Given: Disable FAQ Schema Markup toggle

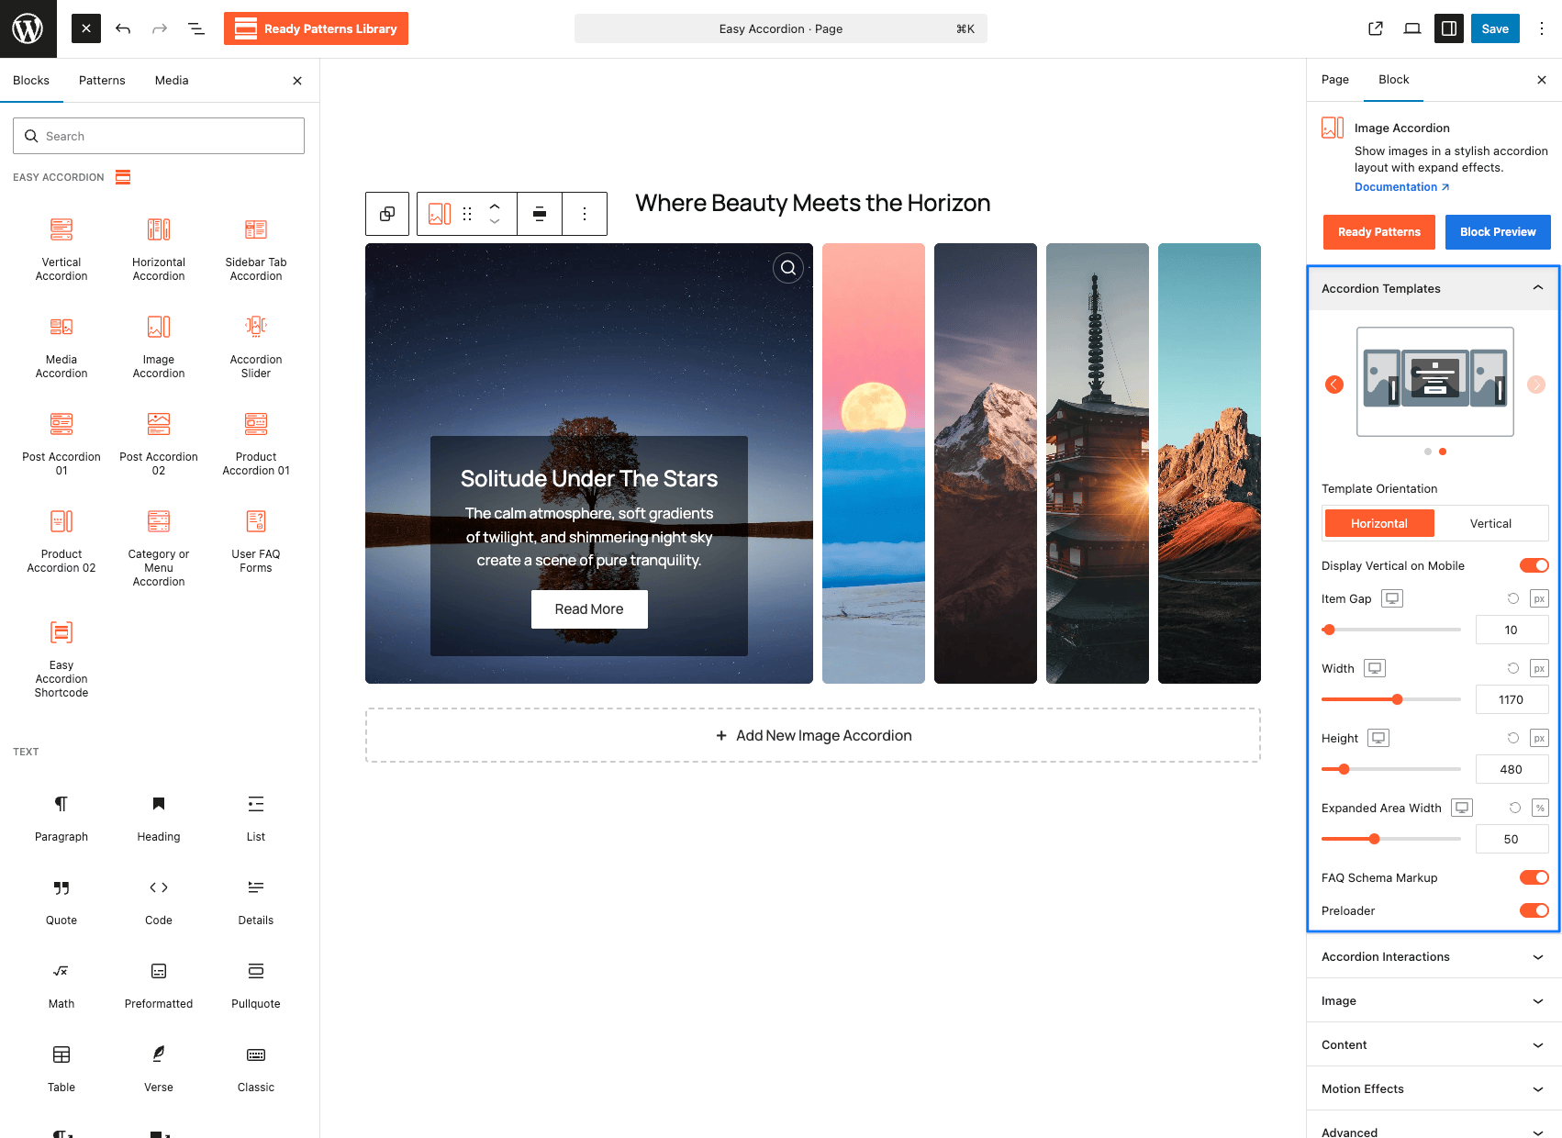Looking at the screenshot, I should 1534,877.
